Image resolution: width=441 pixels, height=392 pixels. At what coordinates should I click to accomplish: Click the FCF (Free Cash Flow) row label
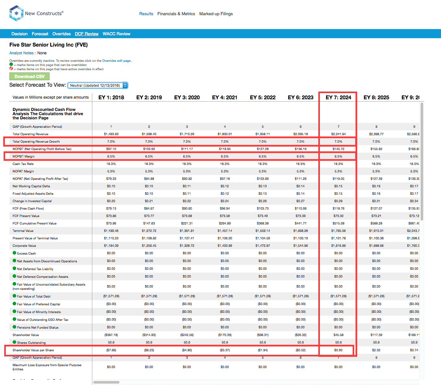point(28,208)
